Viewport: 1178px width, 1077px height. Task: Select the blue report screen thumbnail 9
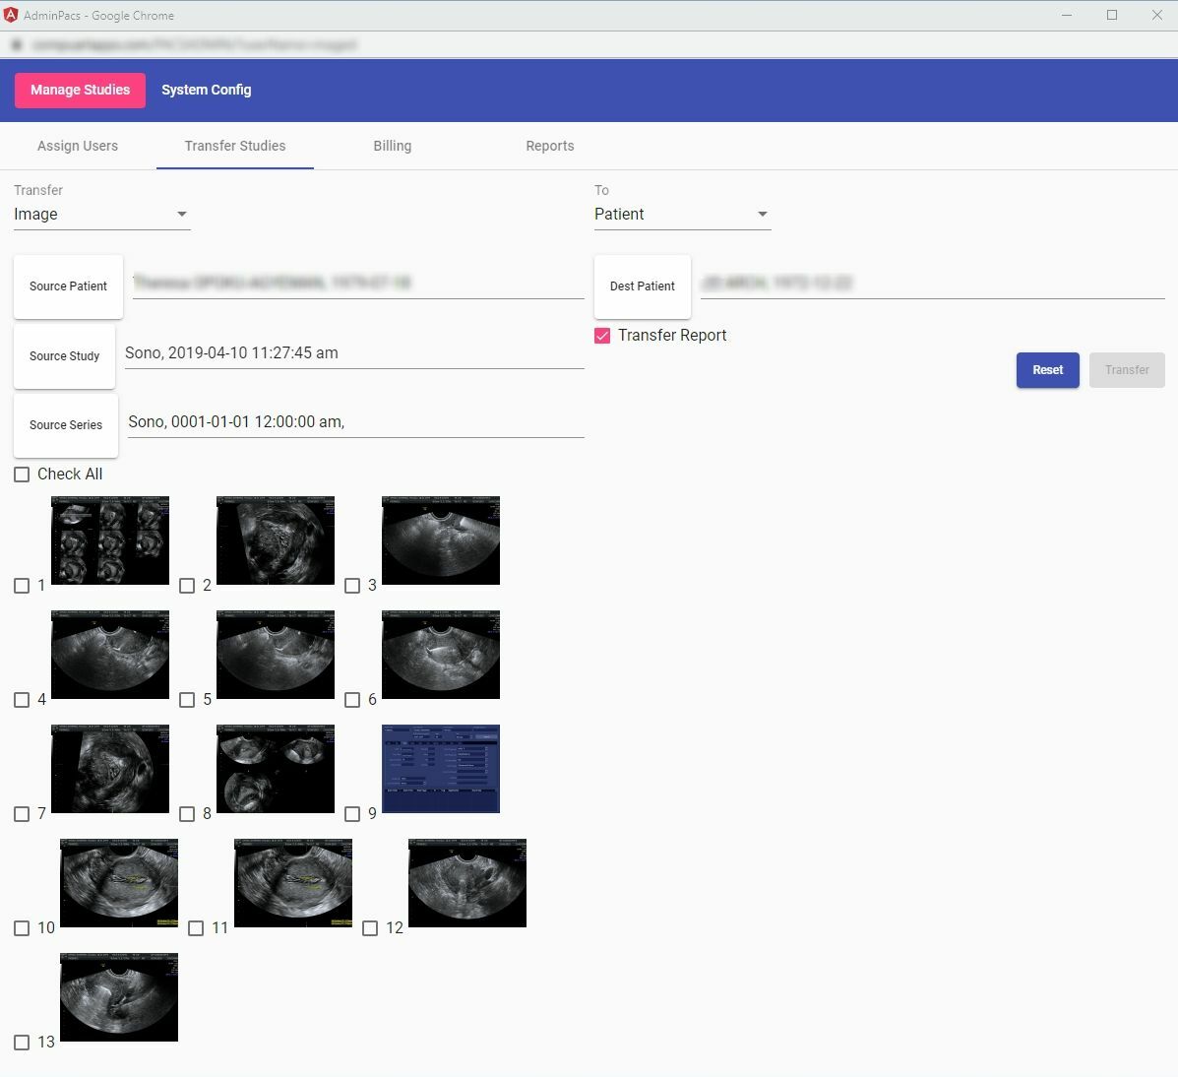coord(440,769)
